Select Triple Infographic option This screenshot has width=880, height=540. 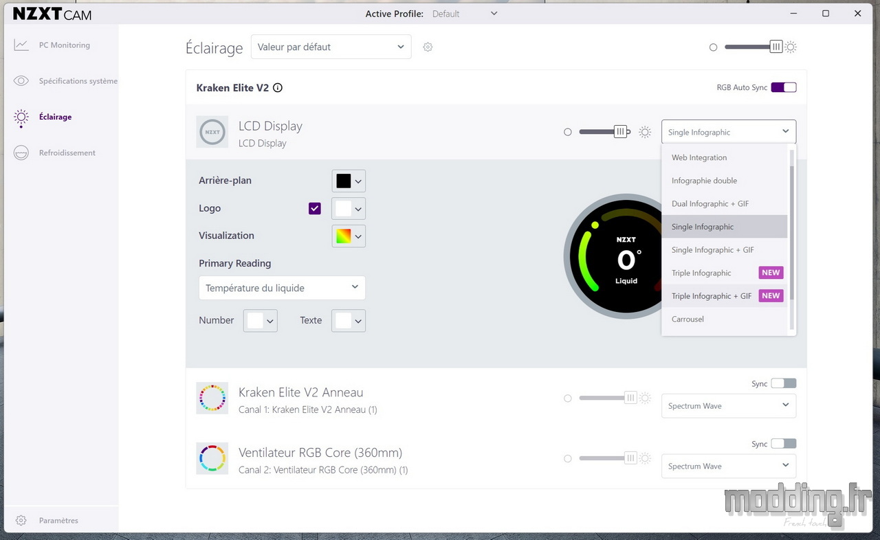(x=725, y=273)
